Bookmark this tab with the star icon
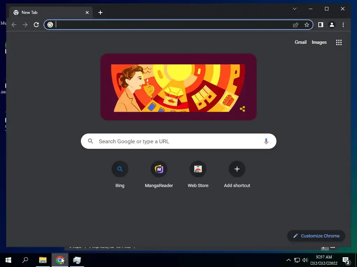The width and height of the screenshot is (357, 267). click(307, 25)
